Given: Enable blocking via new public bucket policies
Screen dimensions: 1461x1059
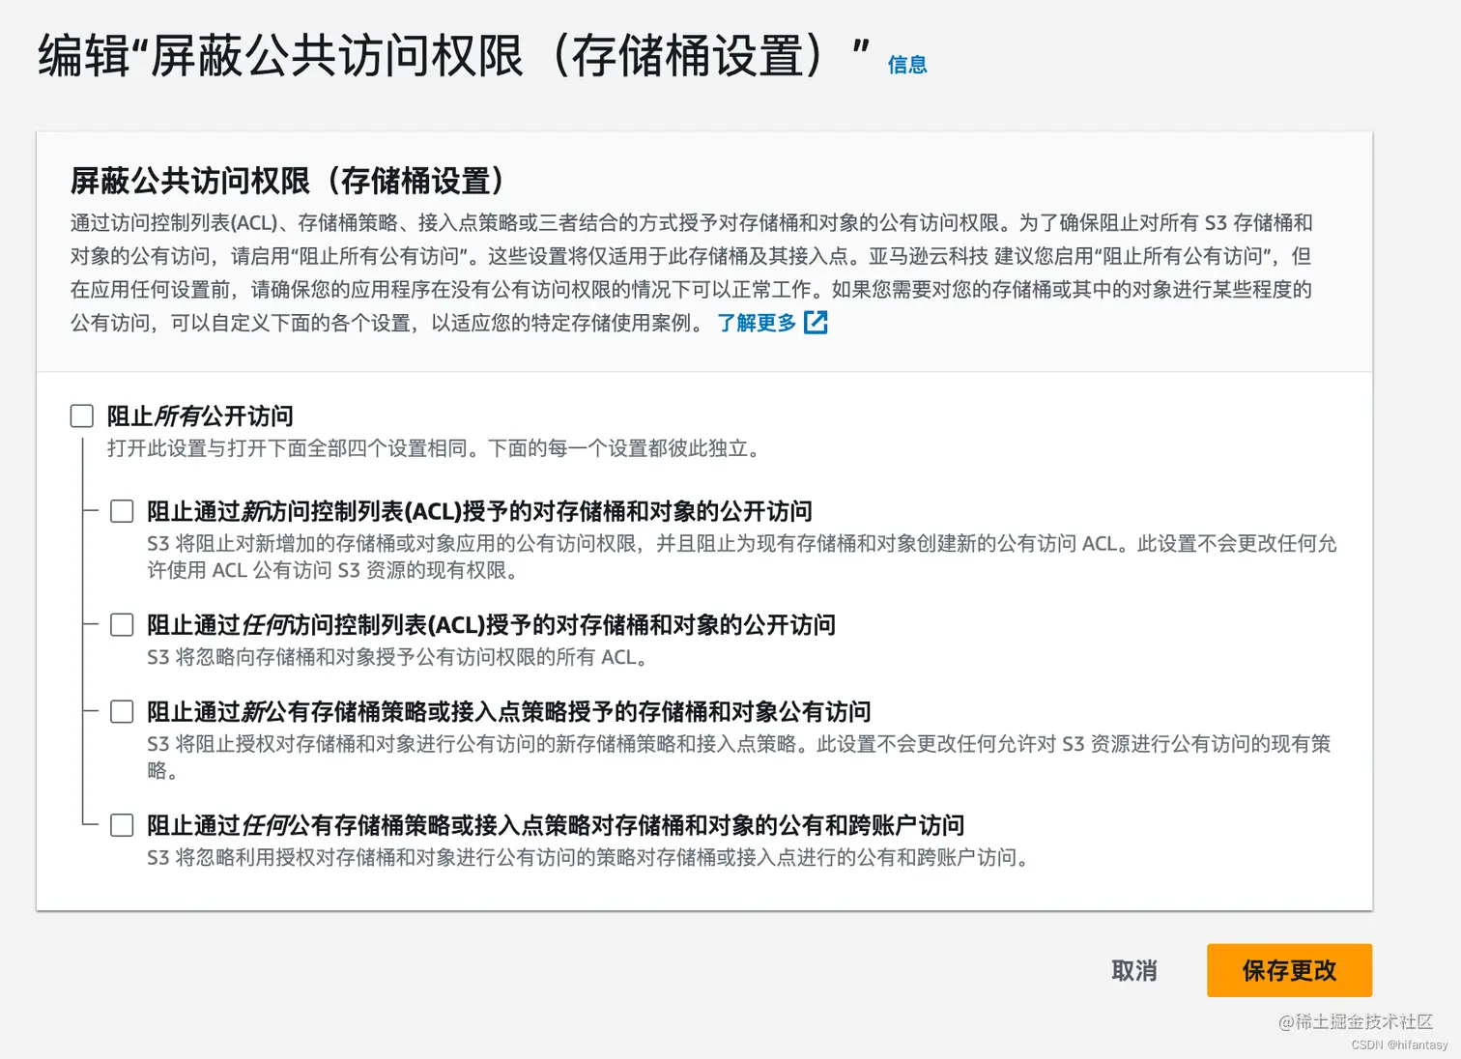Looking at the screenshot, I should 122,711.
